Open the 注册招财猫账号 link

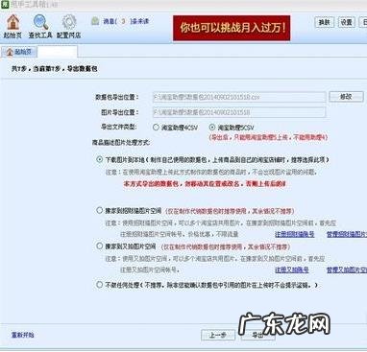[294, 234]
